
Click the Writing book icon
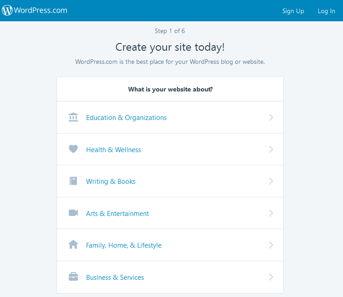coord(73,181)
